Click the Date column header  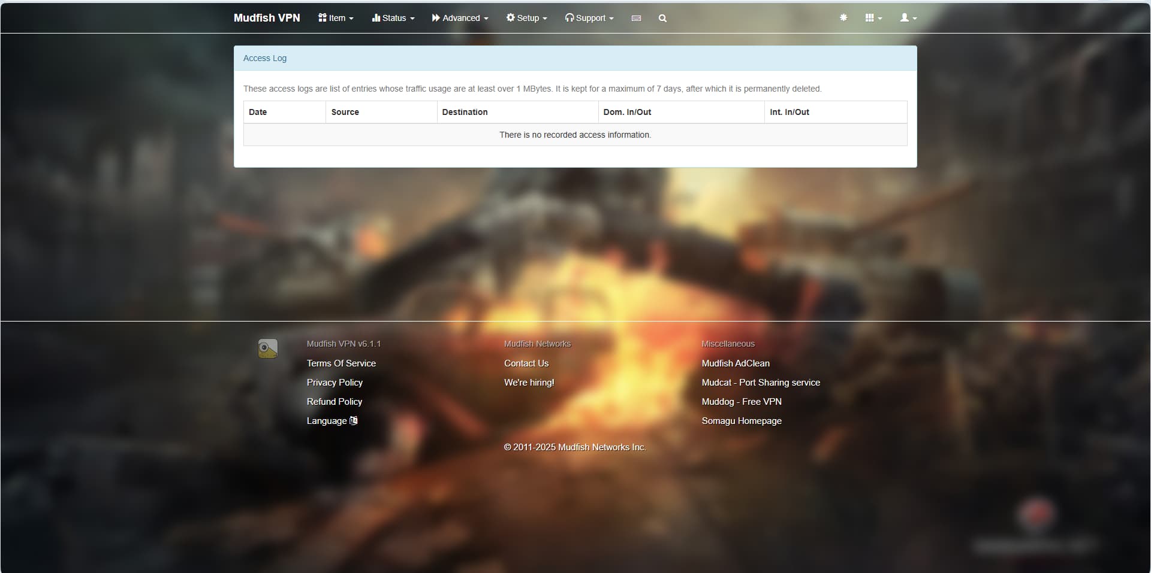(258, 112)
